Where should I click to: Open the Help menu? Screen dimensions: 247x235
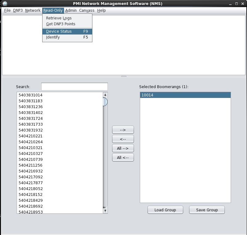tap(101, 10)
